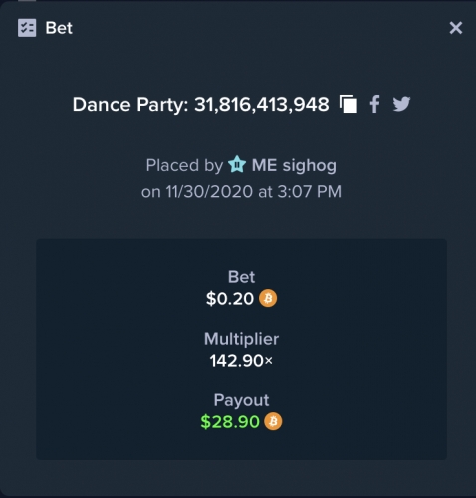The image size is (476, 498).
Task: Click the Bitcoin icon beside $0.20
Action: click(x=268, y=298)
